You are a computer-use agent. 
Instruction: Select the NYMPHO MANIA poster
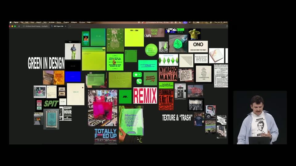168,73
